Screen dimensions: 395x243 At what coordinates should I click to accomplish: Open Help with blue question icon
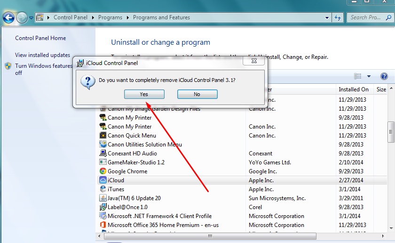384,76
